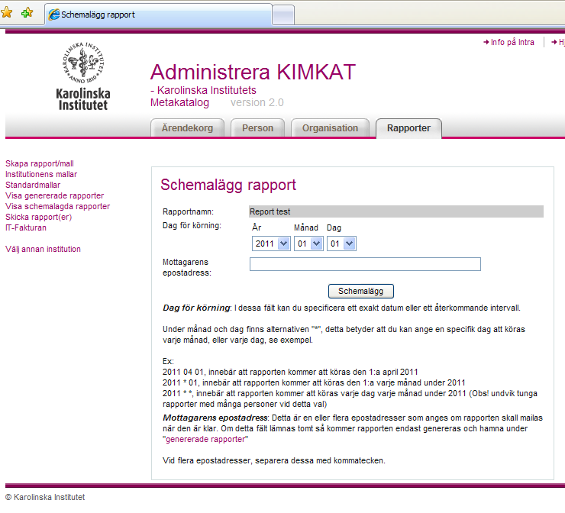Focus the Mottagarens epostadress input field
This screenshot has height=513, width=565.
click(x=365, y=264)
